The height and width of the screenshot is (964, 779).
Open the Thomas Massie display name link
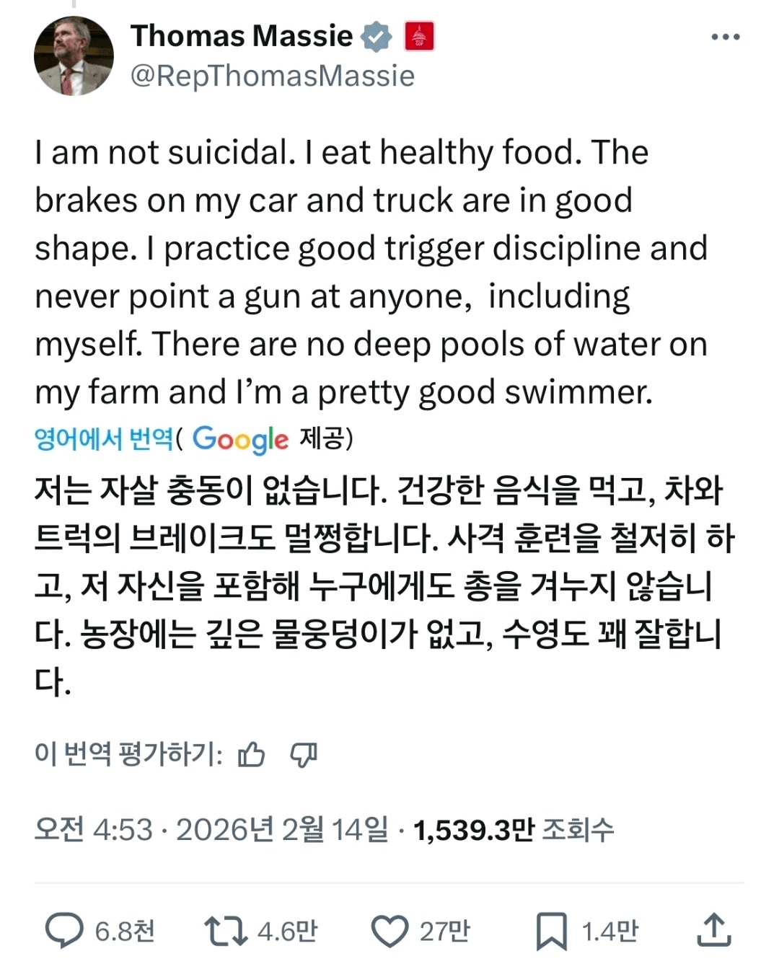pyautogui.click(x=241, y=36)
